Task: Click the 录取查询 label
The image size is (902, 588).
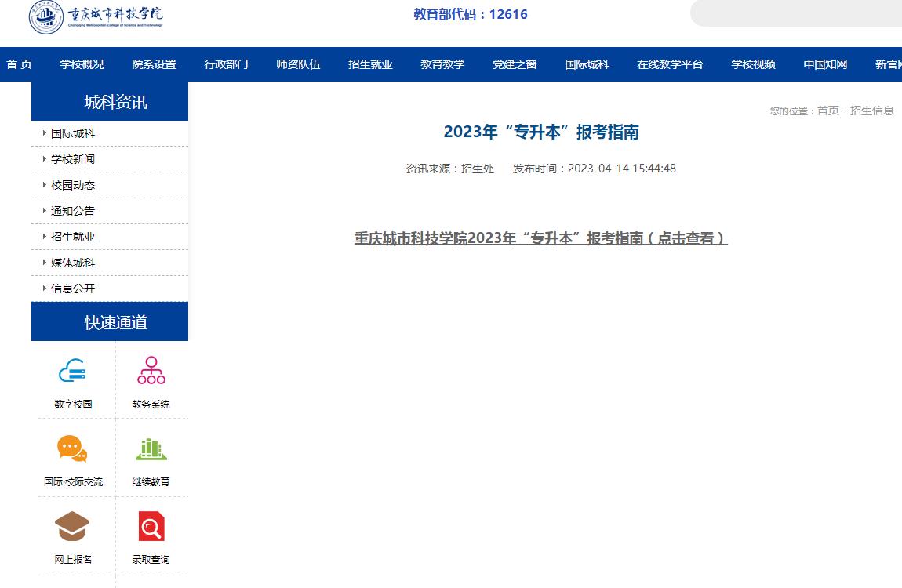Action: coord(151,559)
